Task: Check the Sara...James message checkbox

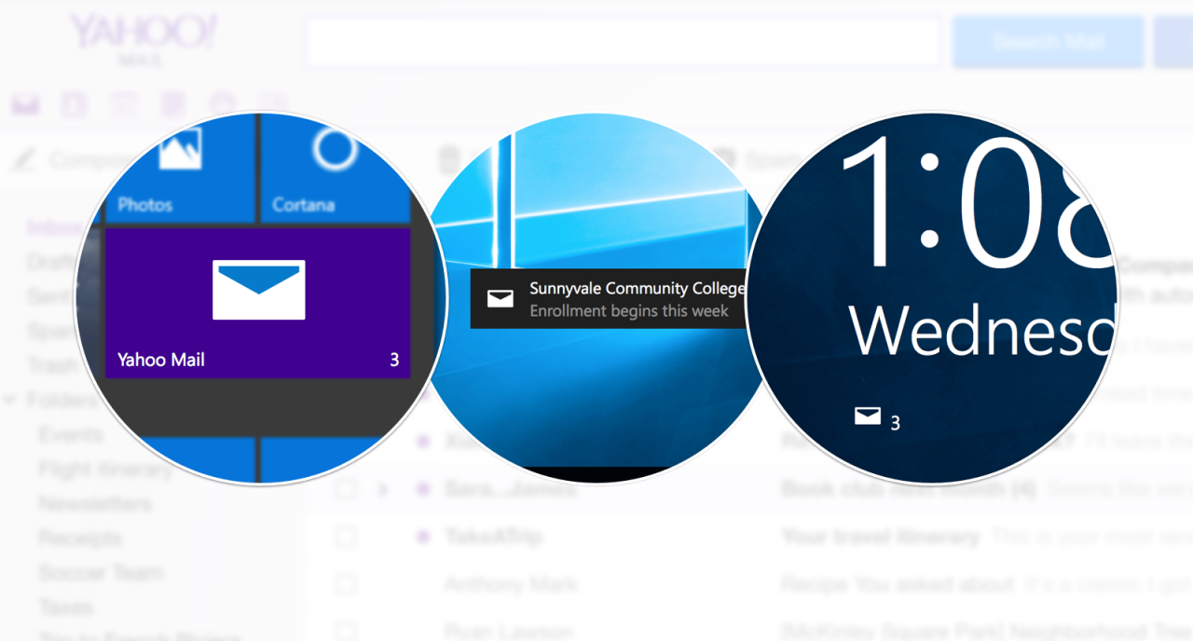Action: pyautogui.click(x=346, y=489)
